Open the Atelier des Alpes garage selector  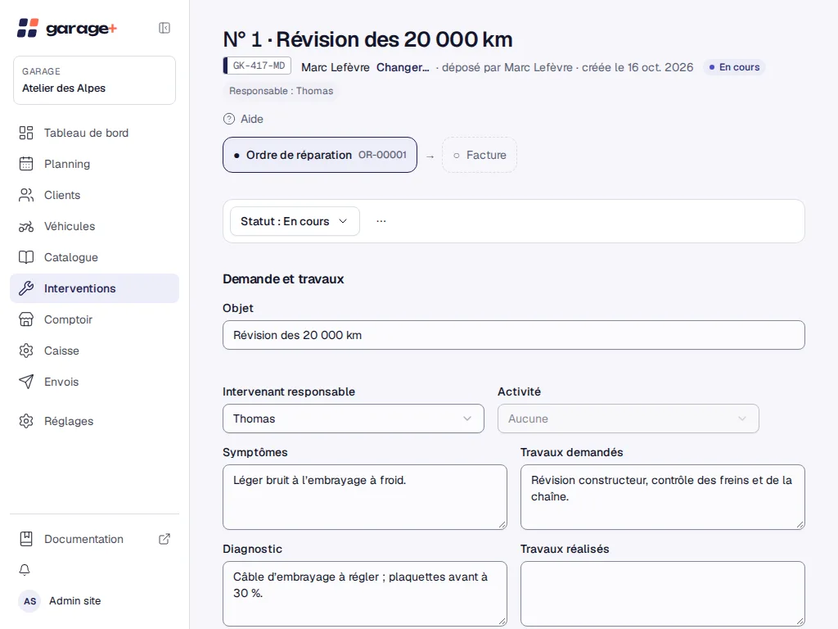(x=95, y=80)
